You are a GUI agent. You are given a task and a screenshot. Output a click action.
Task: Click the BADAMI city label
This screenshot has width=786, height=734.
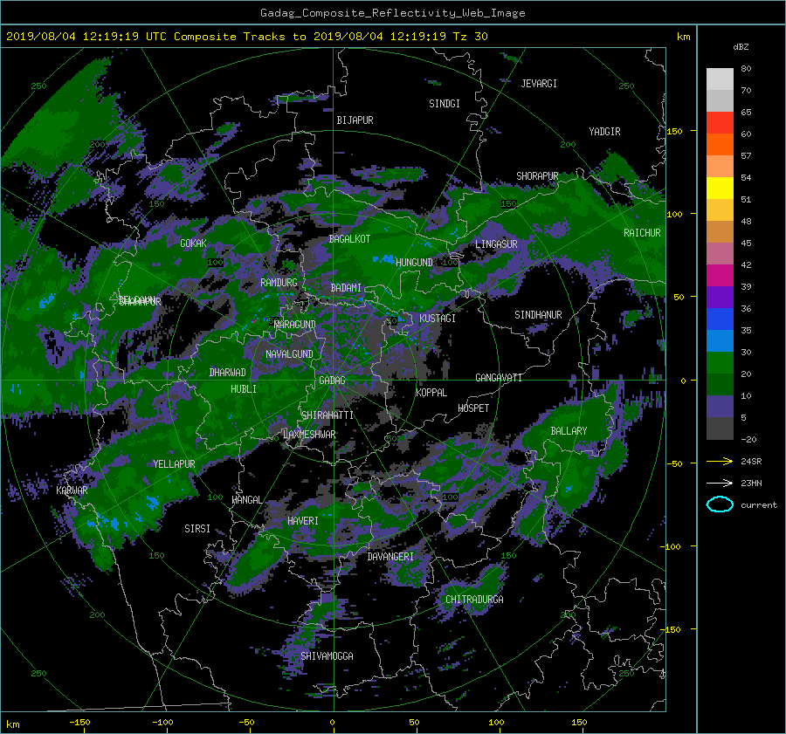click(x=346, y=288)
